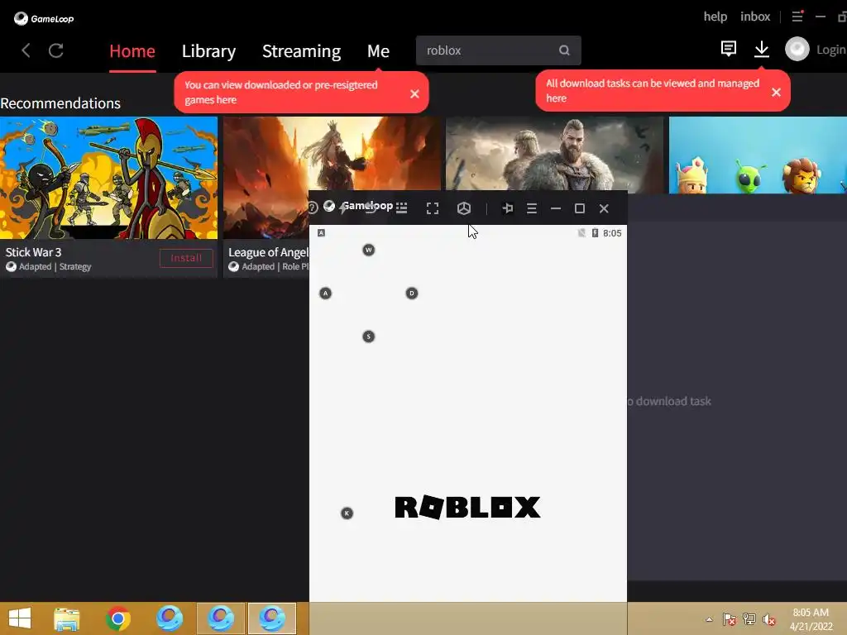
Task: Dismiss the download tasks tooltip
Action: [x=776, y=93]
